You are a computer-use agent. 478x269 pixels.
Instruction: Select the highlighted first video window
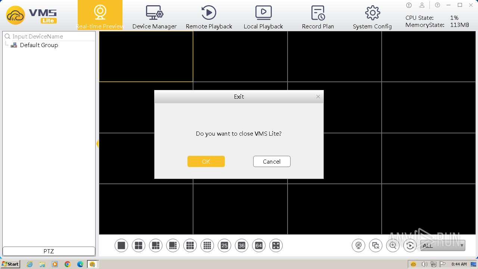click(146, 56)
